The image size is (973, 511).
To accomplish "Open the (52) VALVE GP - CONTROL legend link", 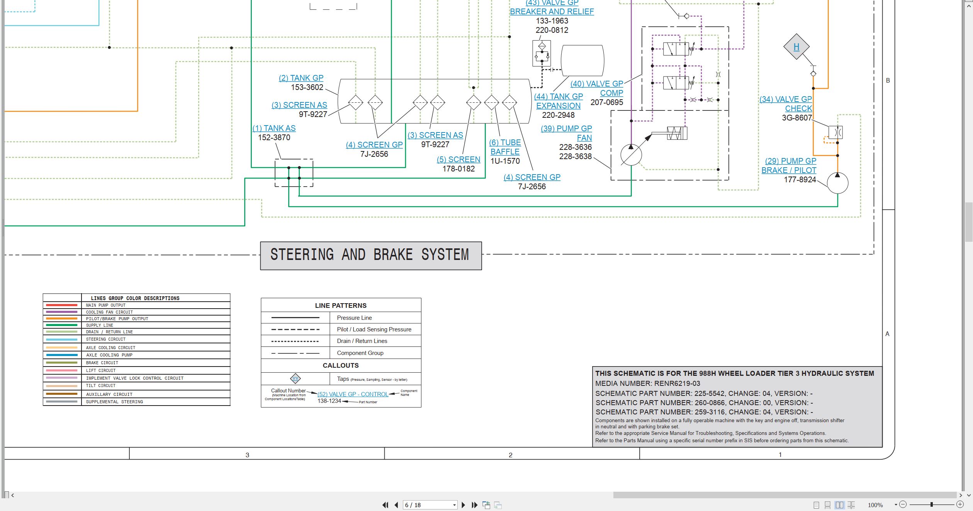I will (x=353, y=394).
